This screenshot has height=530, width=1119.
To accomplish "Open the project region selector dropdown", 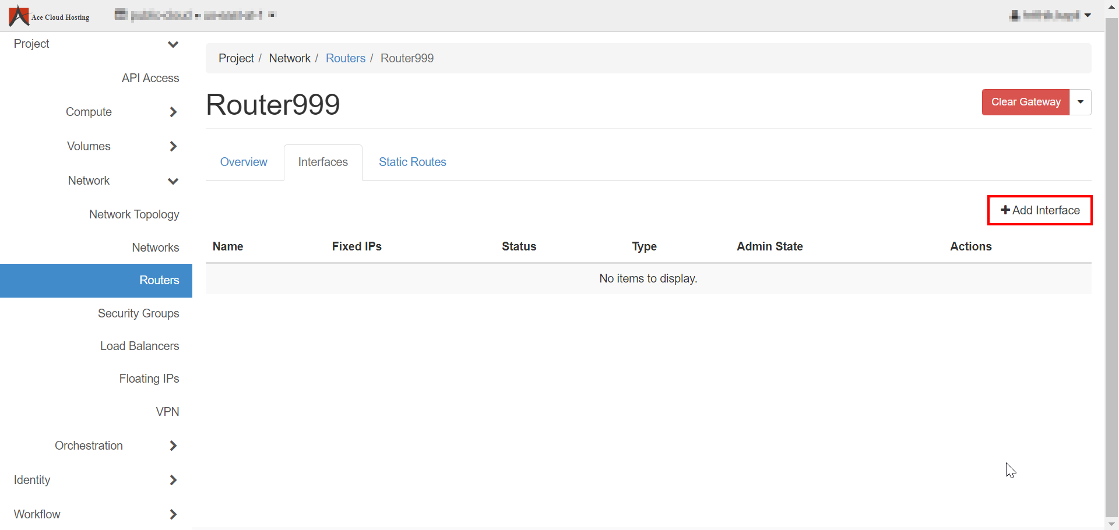I will (x=195, y=15).
